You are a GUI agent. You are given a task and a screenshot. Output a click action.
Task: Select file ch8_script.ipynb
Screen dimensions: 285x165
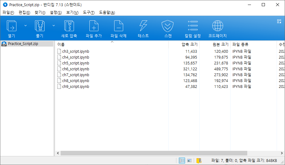click(76, 81)
